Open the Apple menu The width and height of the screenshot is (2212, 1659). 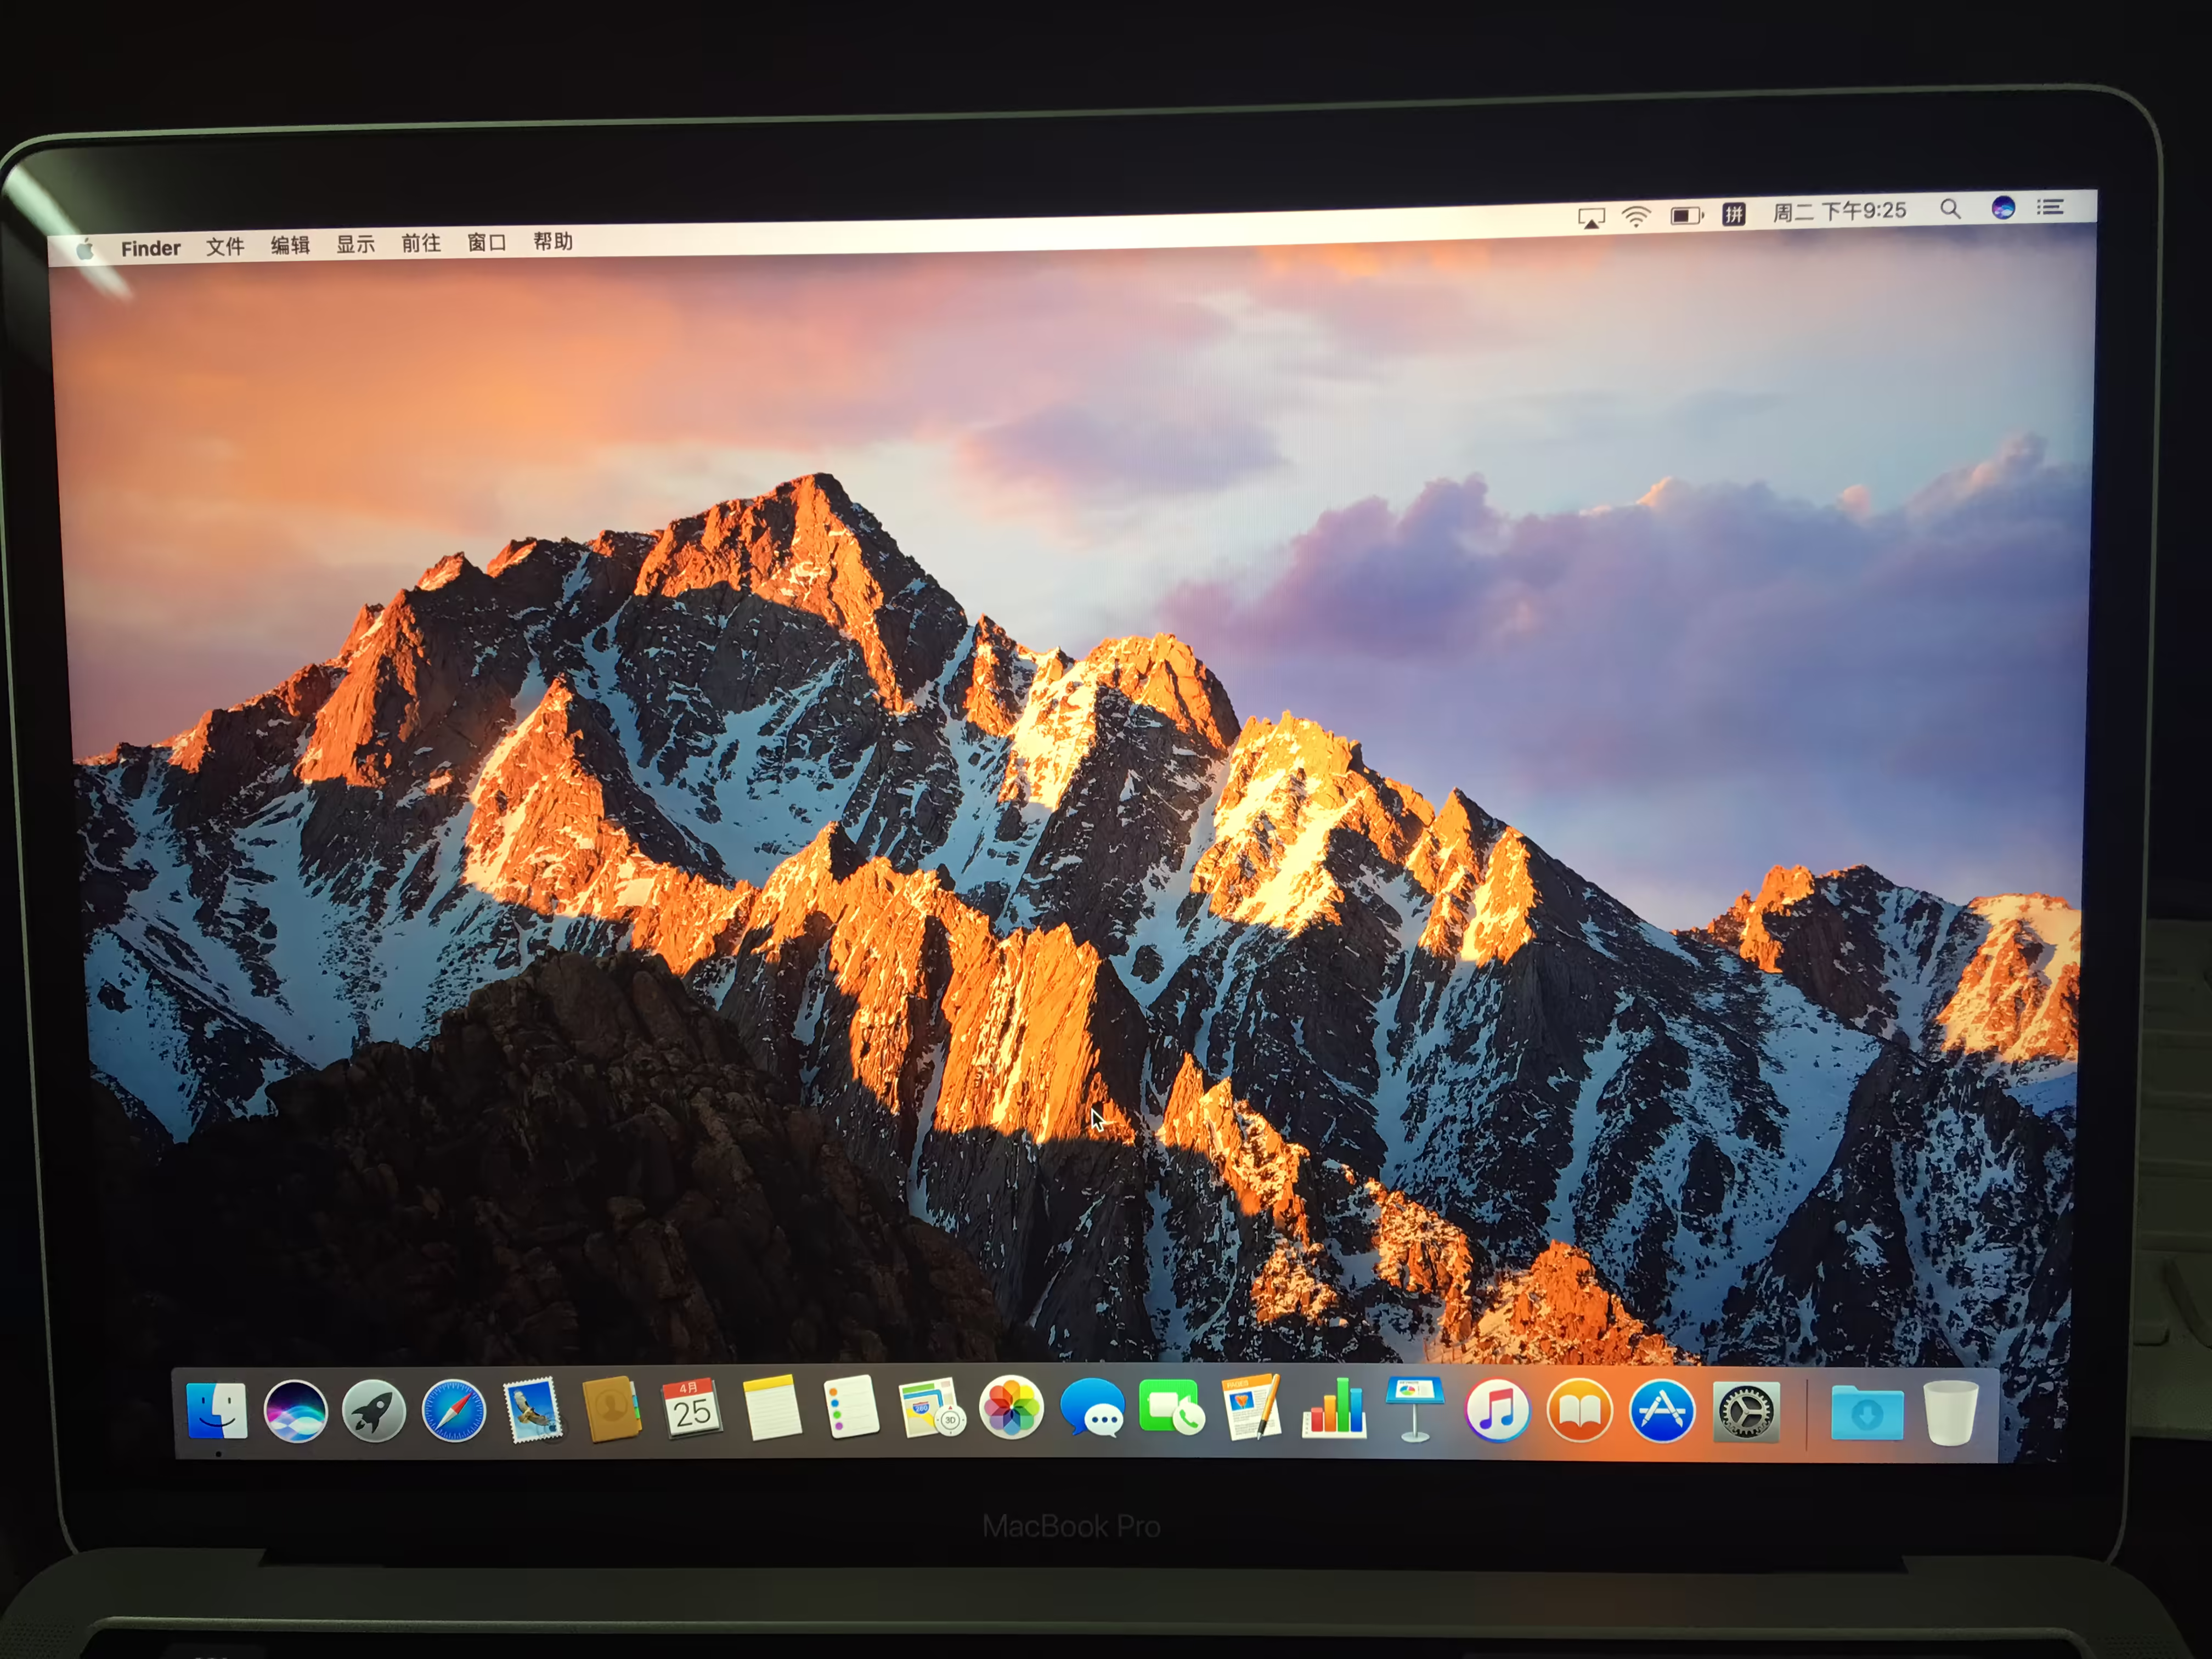click(x=86, y=249)
